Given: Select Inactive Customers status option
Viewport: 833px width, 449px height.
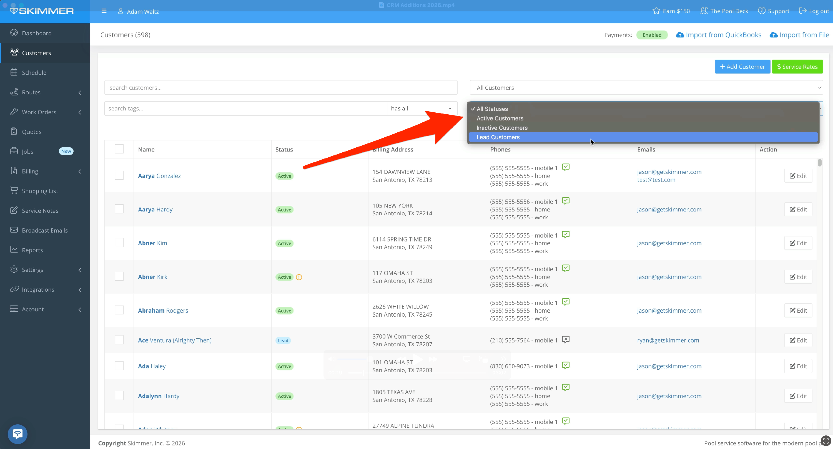Looking at the screenshot, I should pos(502,128).
